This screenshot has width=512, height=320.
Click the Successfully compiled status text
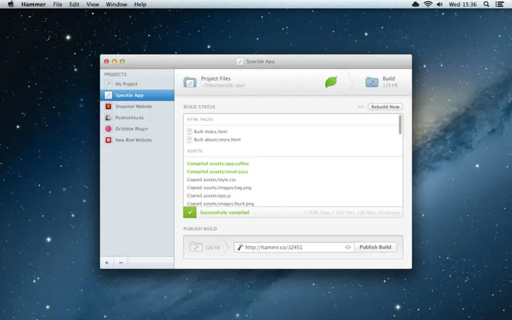pyautogui.click(x=225, y=212)
